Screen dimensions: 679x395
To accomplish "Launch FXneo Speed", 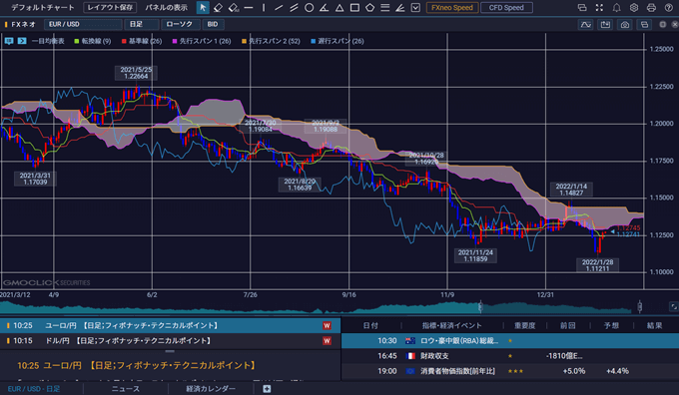I will coord(452,7).
